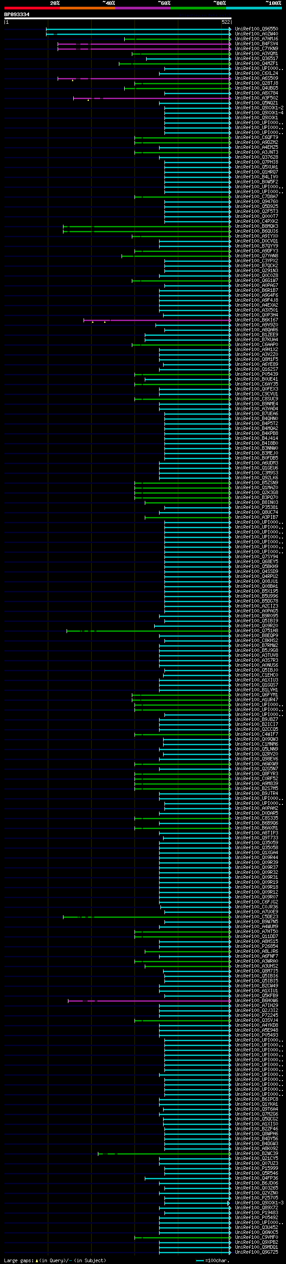Select hit label UniRef100_C5DE23
Image resolution: width=286 pixels, height=1264 pixels.
[x=256, y=917]
